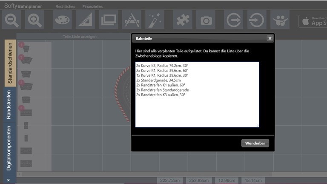This screenshot has width=327, height=184.
Task: Switch to the Digitalkomponenten tab
Action: pos(10,148)
